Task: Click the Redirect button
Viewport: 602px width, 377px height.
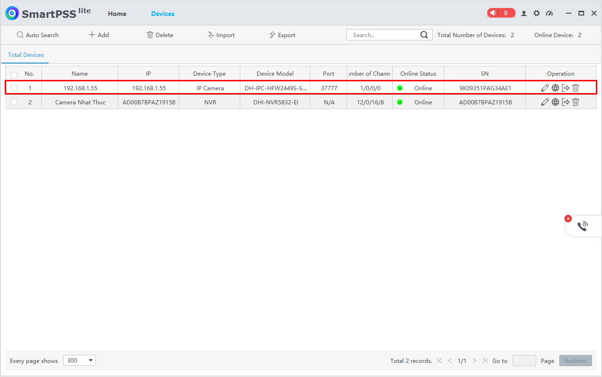Action: point(576,361)
